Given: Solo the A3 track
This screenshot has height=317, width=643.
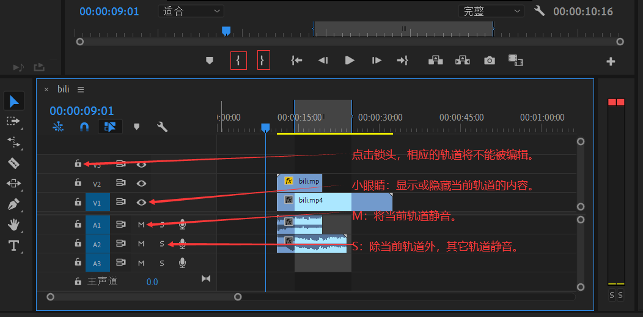Looking at the screenshot, I should click(162, 263).
